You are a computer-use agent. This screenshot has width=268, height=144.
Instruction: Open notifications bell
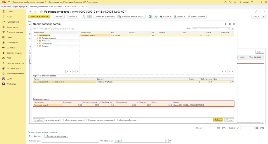coord(225,2)
